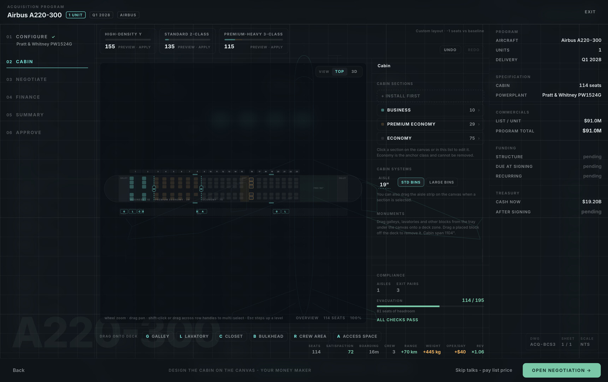Expand the Business section chevron
The image size is (608, 382).
479,110
